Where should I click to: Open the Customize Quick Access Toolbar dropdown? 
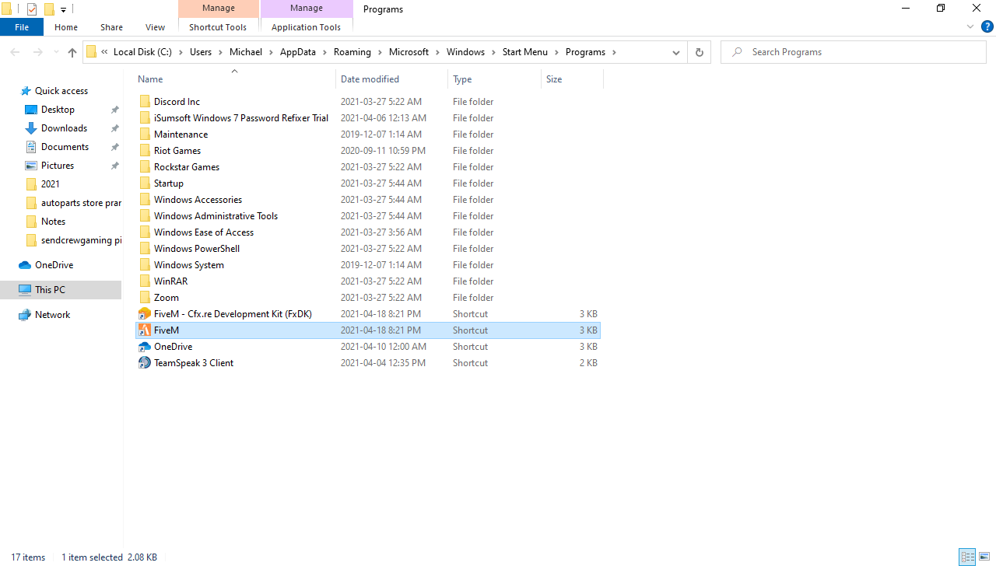[x=63, y=9]
